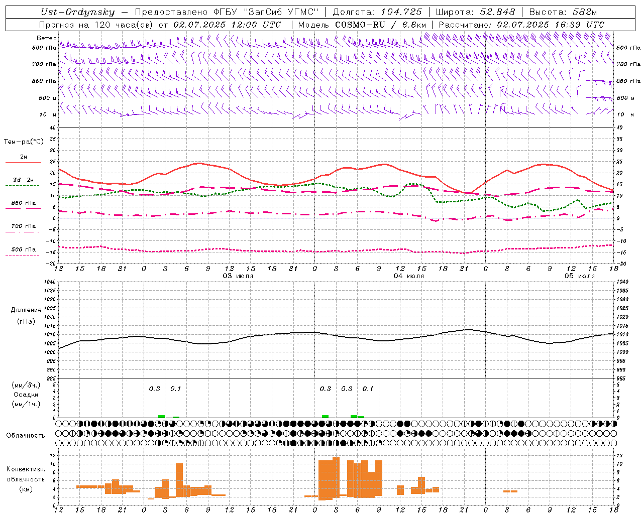This screenshot has height=514, width=643.
Task: Click the red solid line under '2м' legend
Action: pyautogui.click(x=23, y=162)
